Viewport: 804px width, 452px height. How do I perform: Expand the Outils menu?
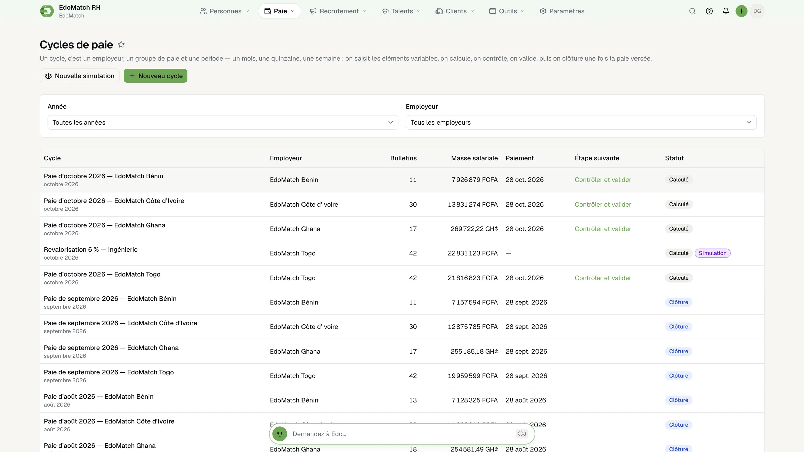click(x=507, y=11)
